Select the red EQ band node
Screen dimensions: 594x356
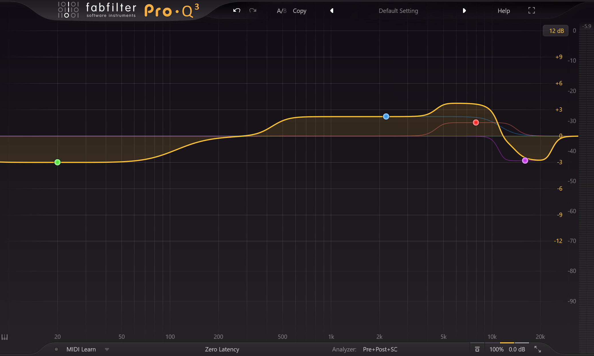476,122
